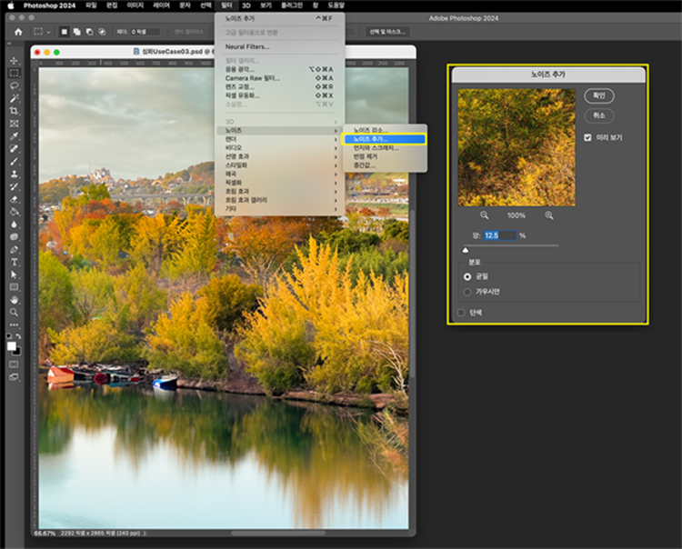The height and width of the screenshot is (549, 682).
Task: Select the 균일 distribution radio button
Action: click(467, 276)
